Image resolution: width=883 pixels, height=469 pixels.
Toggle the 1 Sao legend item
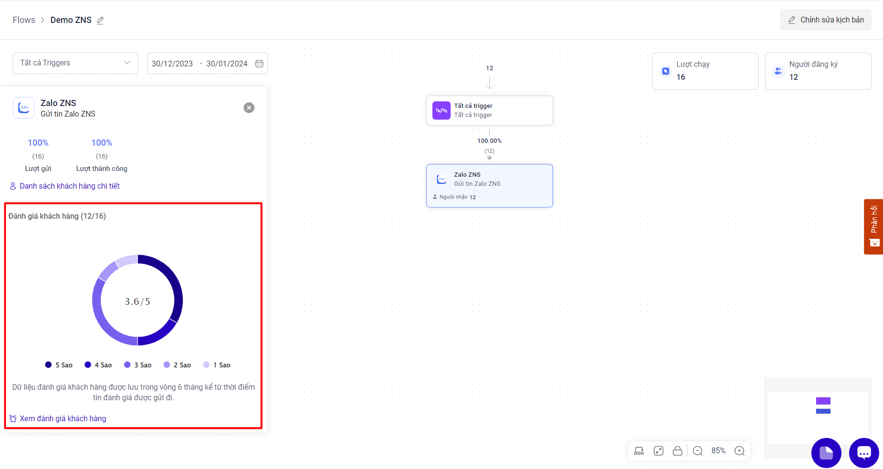click(x=217, y=365)
